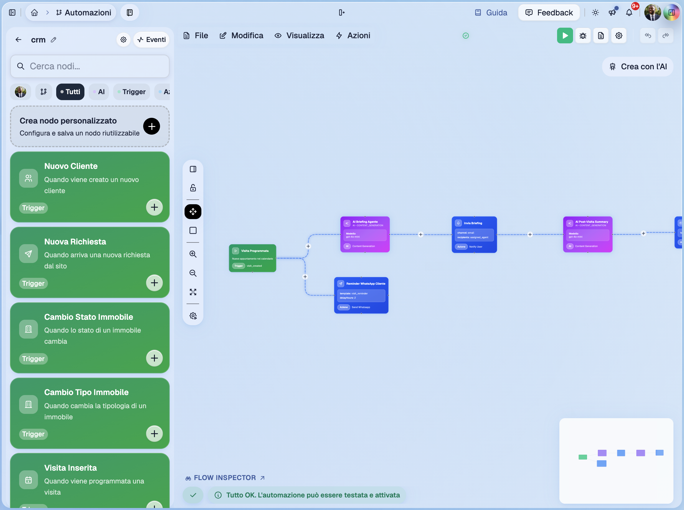The width and height of the screenshot is (684, 510).
Task: Click Crea con l'AI button
Action: coord(638,66)
